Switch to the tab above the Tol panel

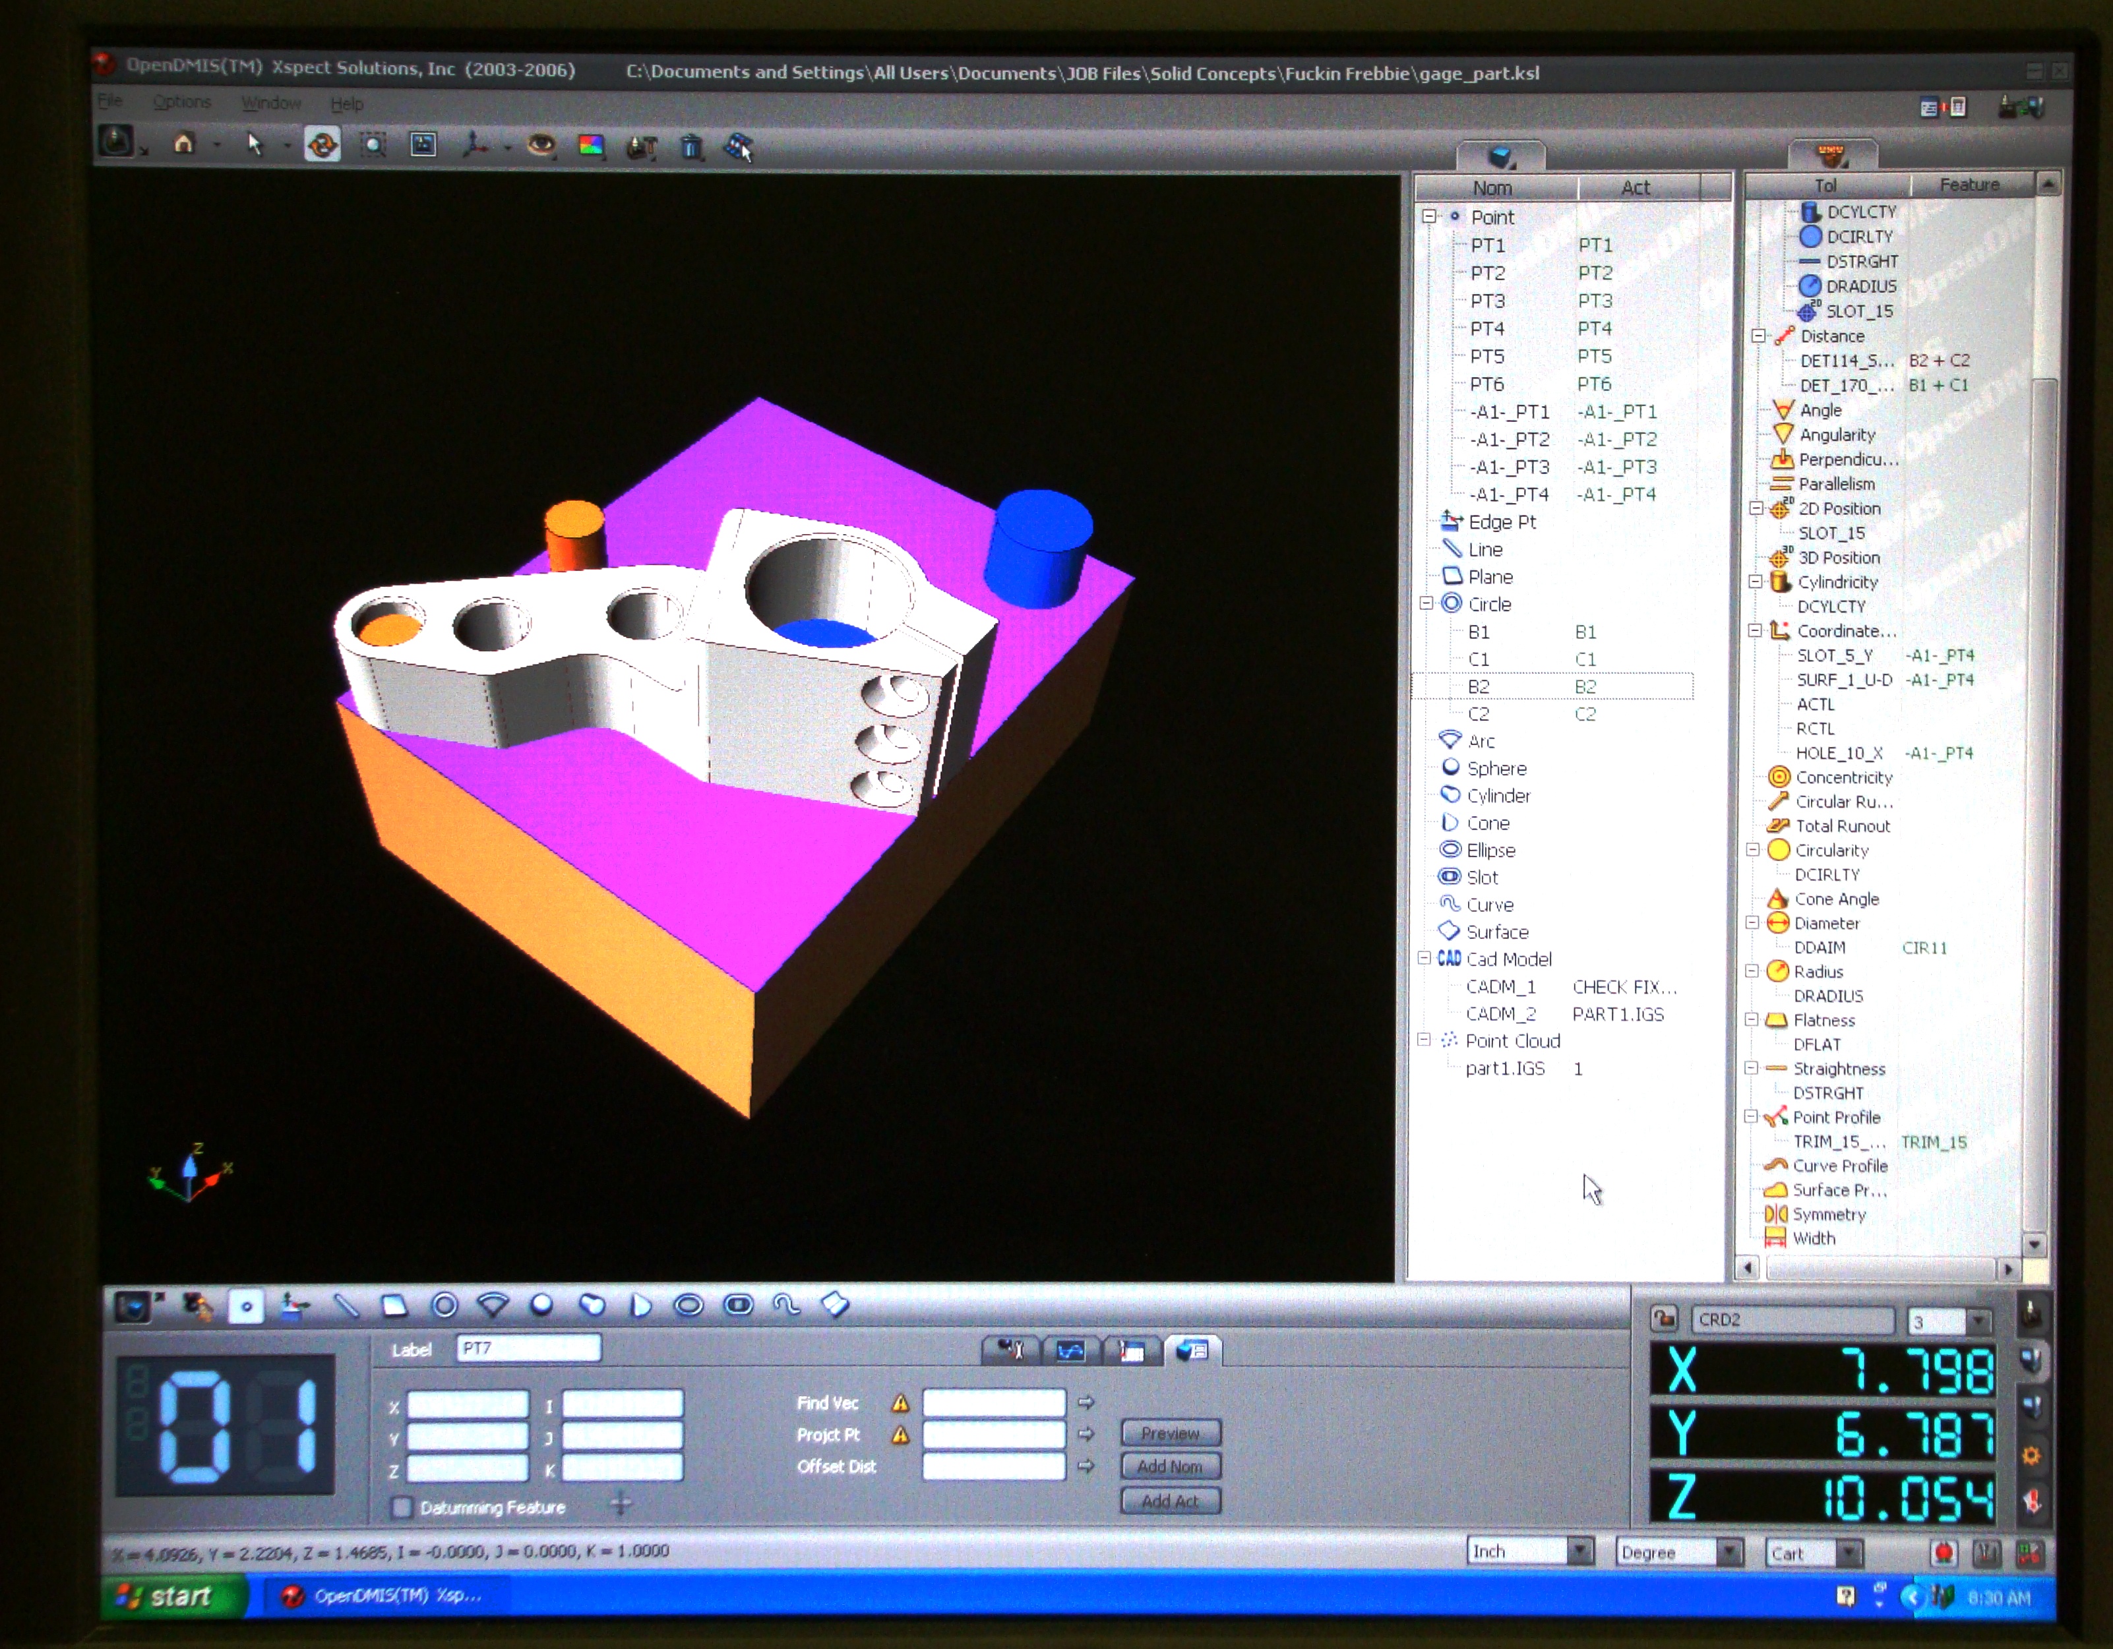pos(1833,154)
